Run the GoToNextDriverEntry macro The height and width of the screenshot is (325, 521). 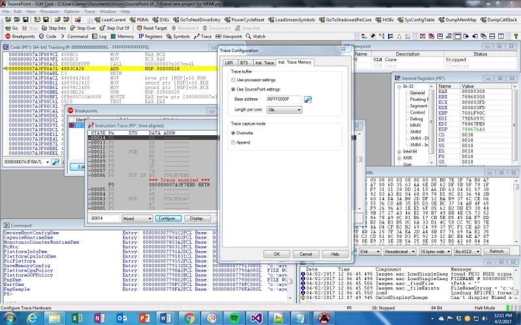click(197, 20)
